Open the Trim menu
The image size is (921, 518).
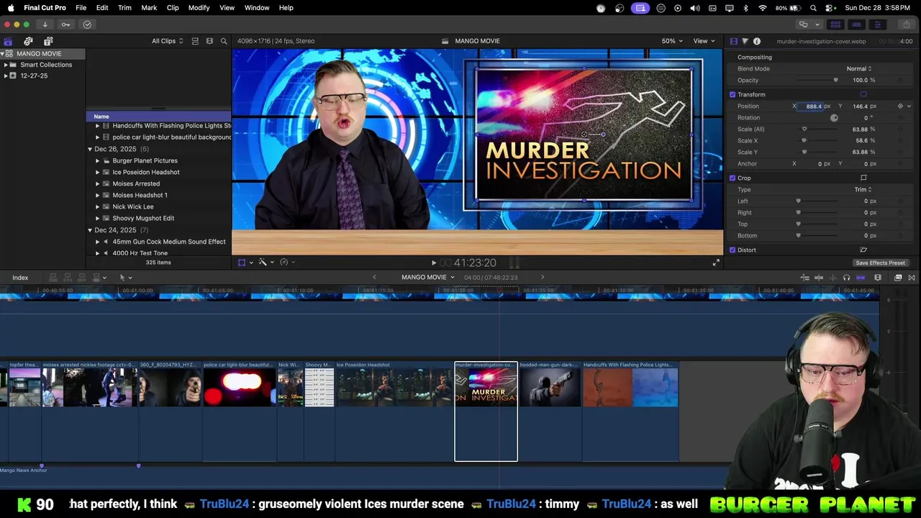coord(124,8)
